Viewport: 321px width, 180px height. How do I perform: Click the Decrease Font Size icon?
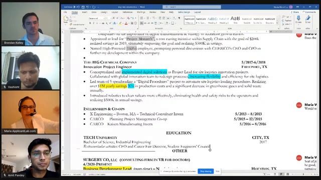tap(117, 18)
